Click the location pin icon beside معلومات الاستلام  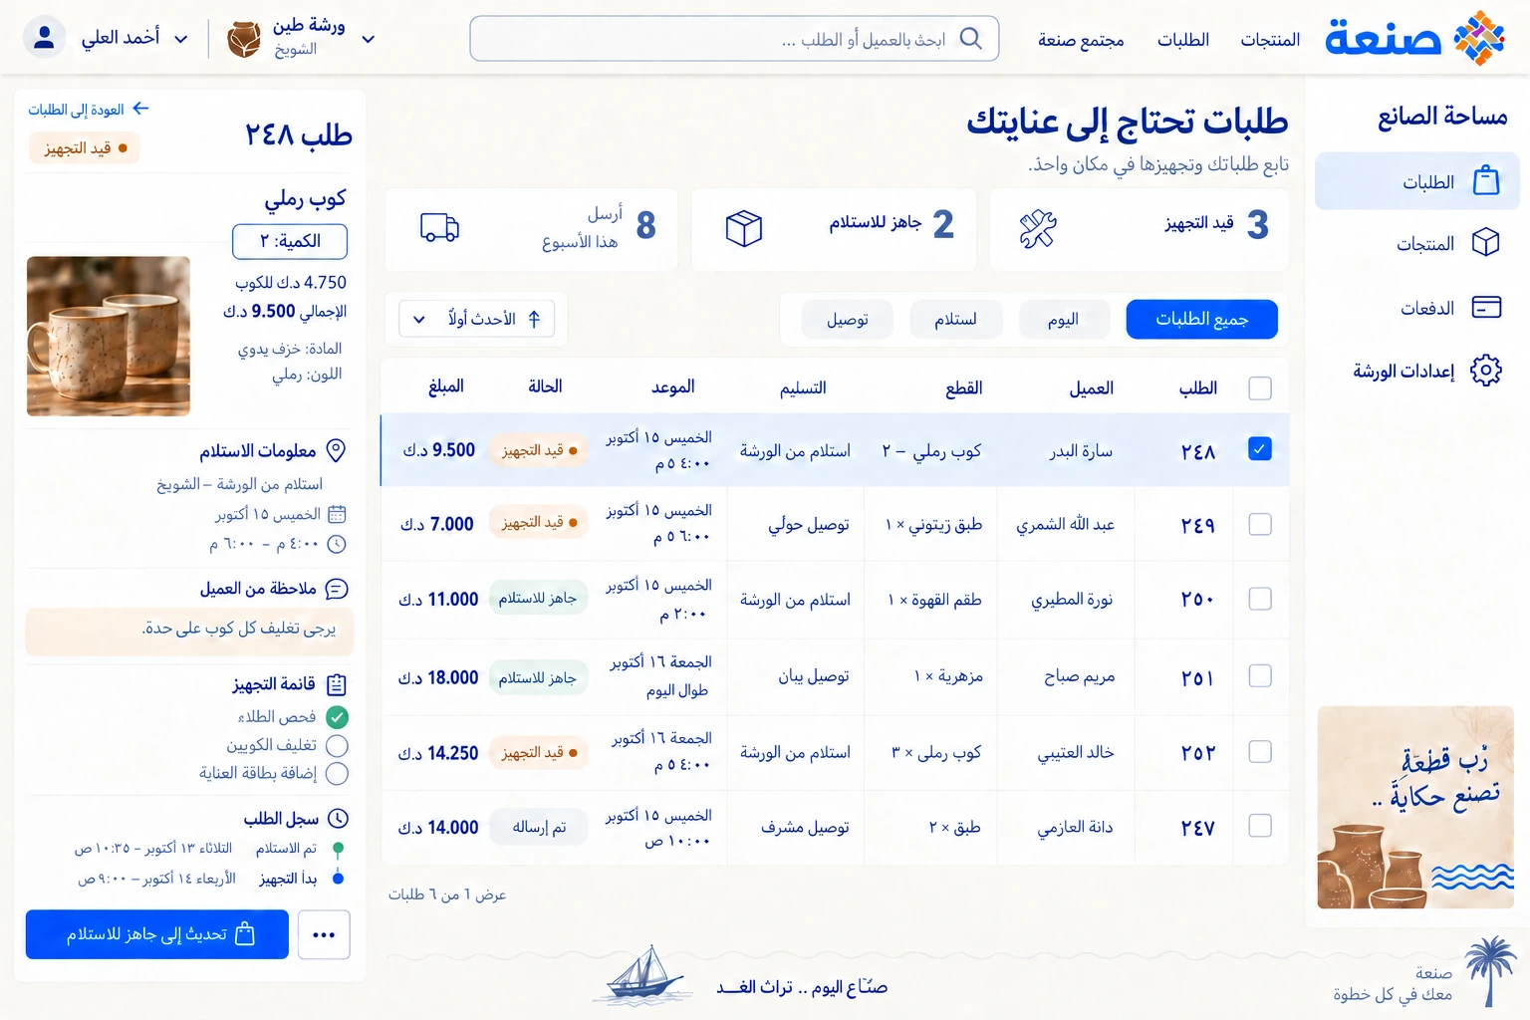click(x=337, y=450)
